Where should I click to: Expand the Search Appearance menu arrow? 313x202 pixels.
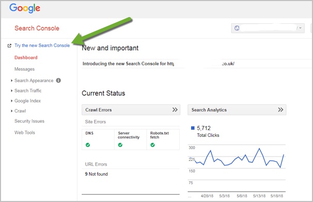pos(11,81)
